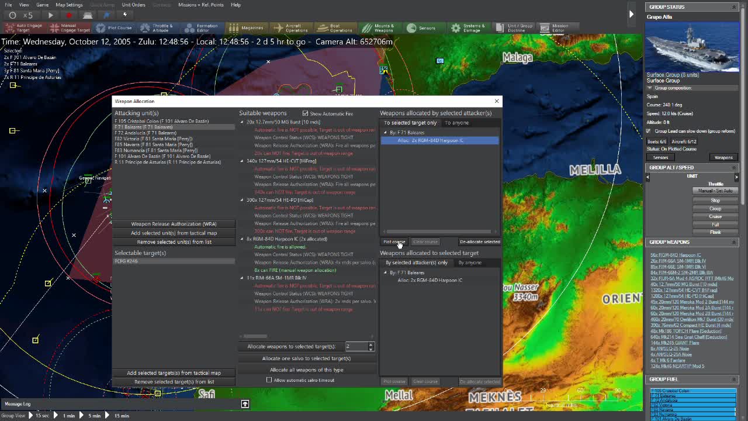Screen dimensions: 748x421
Task: Collapse the 340x 127mm/54 HE-CVT entry
Action: [242, 161]
